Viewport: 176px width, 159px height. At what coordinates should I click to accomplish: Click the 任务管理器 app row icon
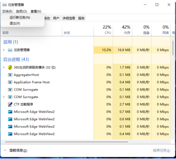point(10,50)
